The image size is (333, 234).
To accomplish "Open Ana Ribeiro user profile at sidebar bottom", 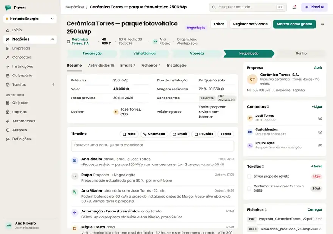I will click(x=30, y=225).
